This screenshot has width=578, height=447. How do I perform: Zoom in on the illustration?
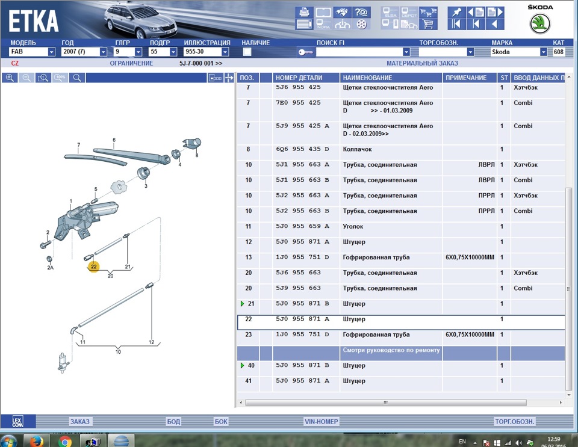click(x=10, y=78)
